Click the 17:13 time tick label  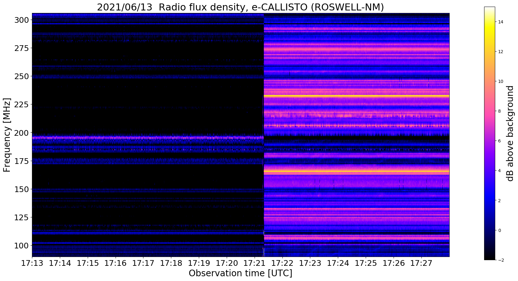[x=32, y=263]
